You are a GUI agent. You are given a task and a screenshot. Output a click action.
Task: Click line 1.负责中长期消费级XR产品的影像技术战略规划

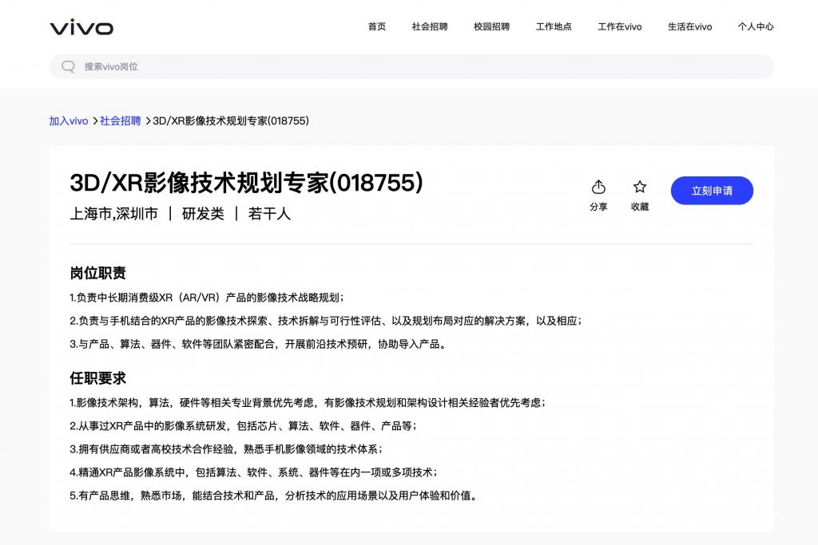point(207,298)
